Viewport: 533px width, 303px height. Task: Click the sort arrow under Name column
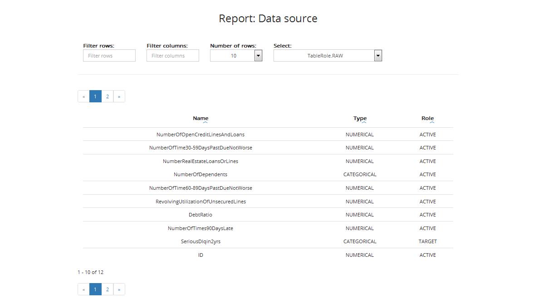coord(205,122)
